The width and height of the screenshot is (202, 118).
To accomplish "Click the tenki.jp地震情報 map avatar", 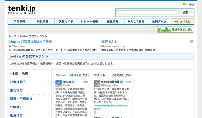I will coord(97,84).
